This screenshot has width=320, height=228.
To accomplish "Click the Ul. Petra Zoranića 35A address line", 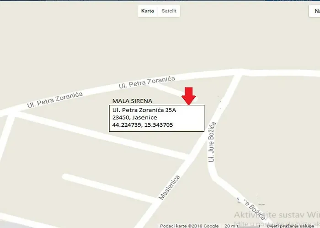I will tap(144, 110).
